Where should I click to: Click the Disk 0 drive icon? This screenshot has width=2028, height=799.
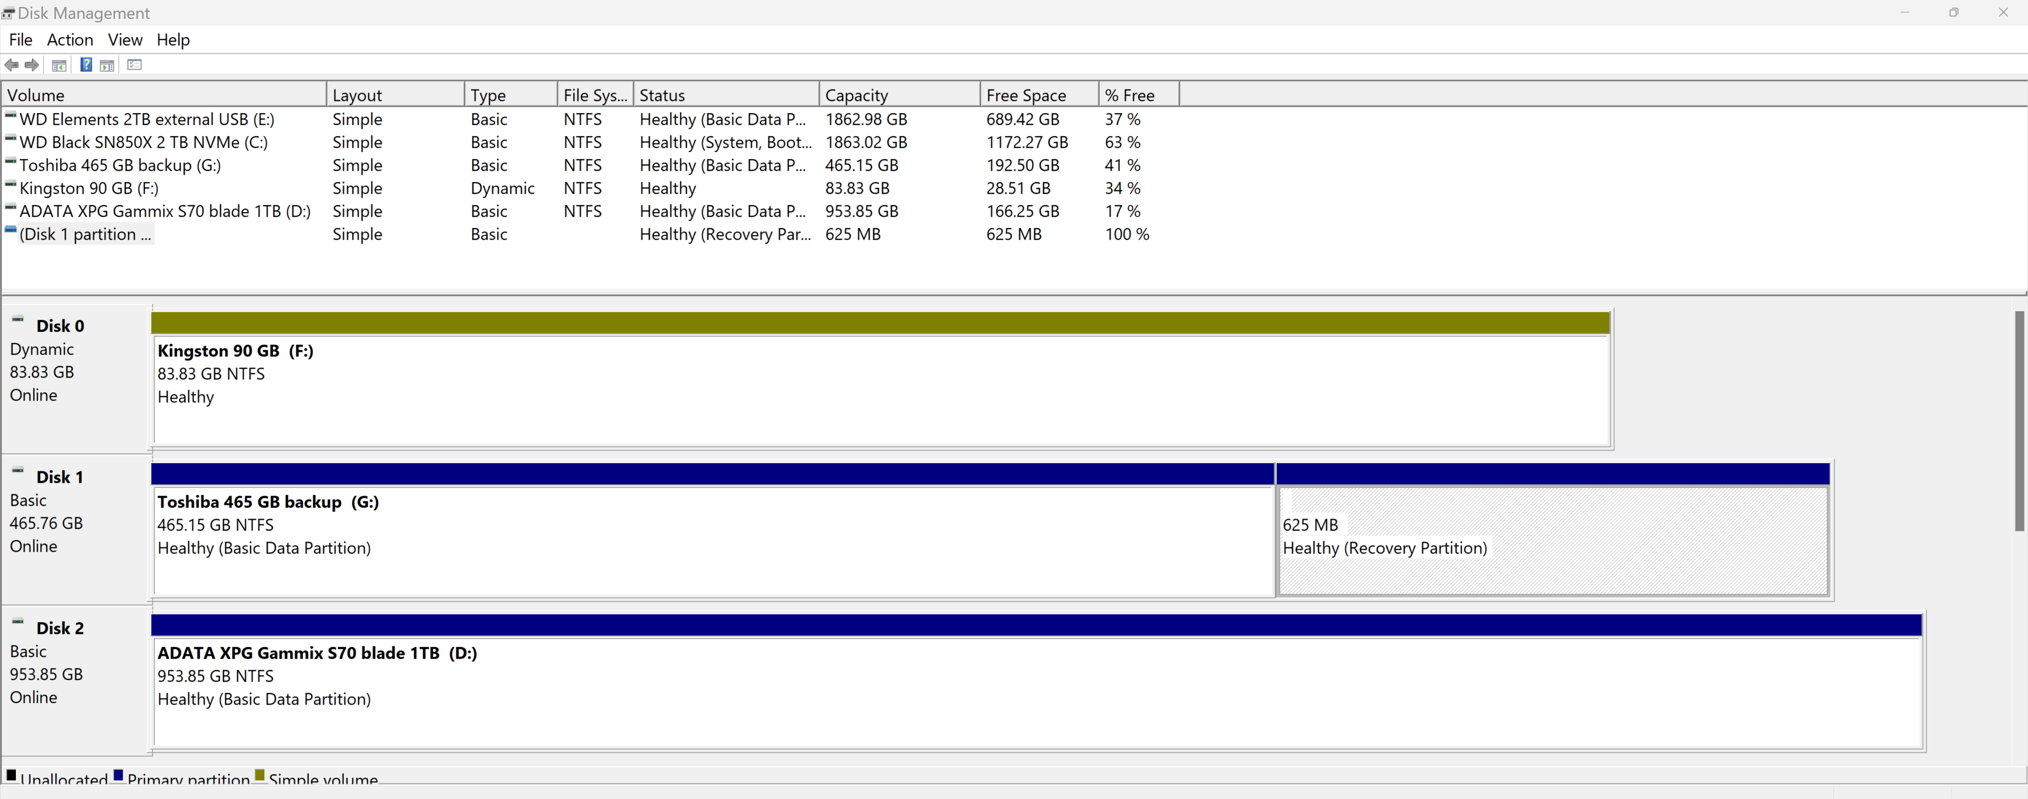point(17,319)
